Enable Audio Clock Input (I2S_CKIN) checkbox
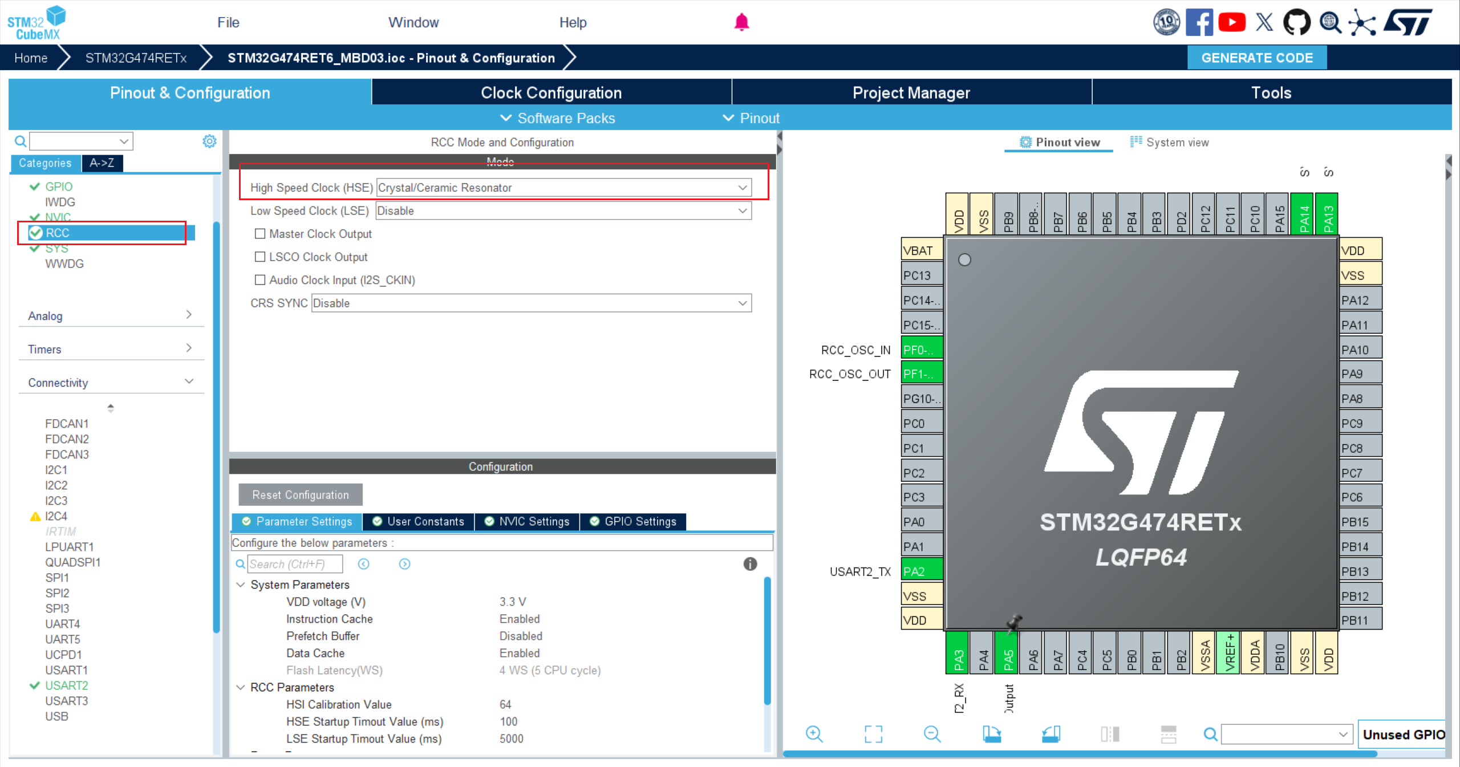This screenshot has width=1460, height=767. point(260,280)
